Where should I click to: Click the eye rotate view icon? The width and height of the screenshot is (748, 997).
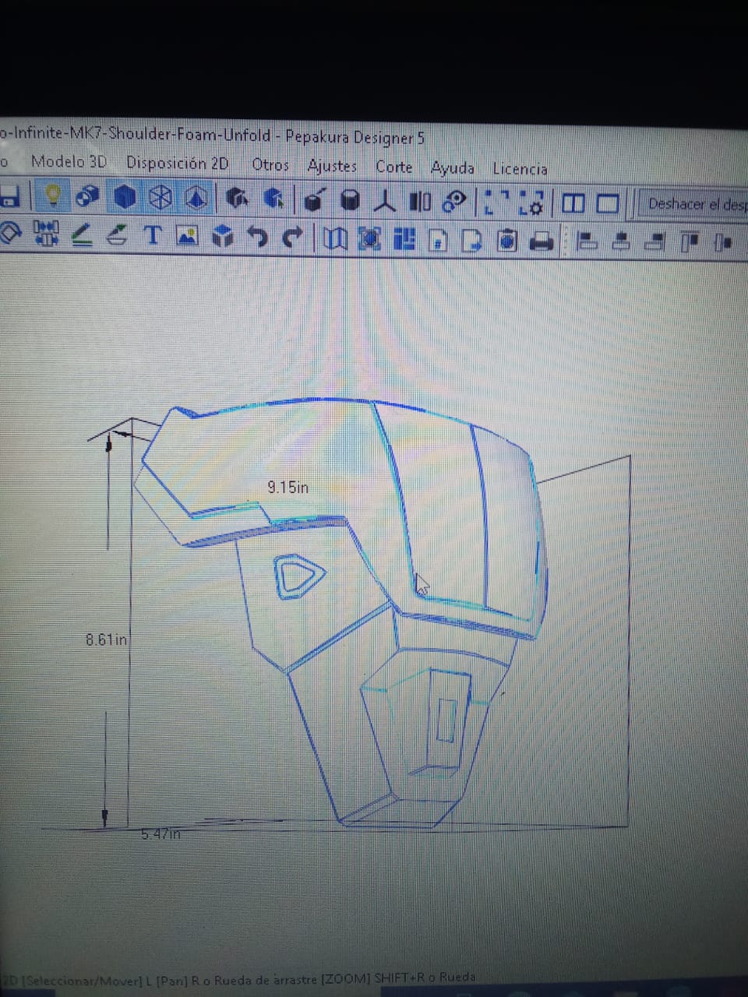454,203
